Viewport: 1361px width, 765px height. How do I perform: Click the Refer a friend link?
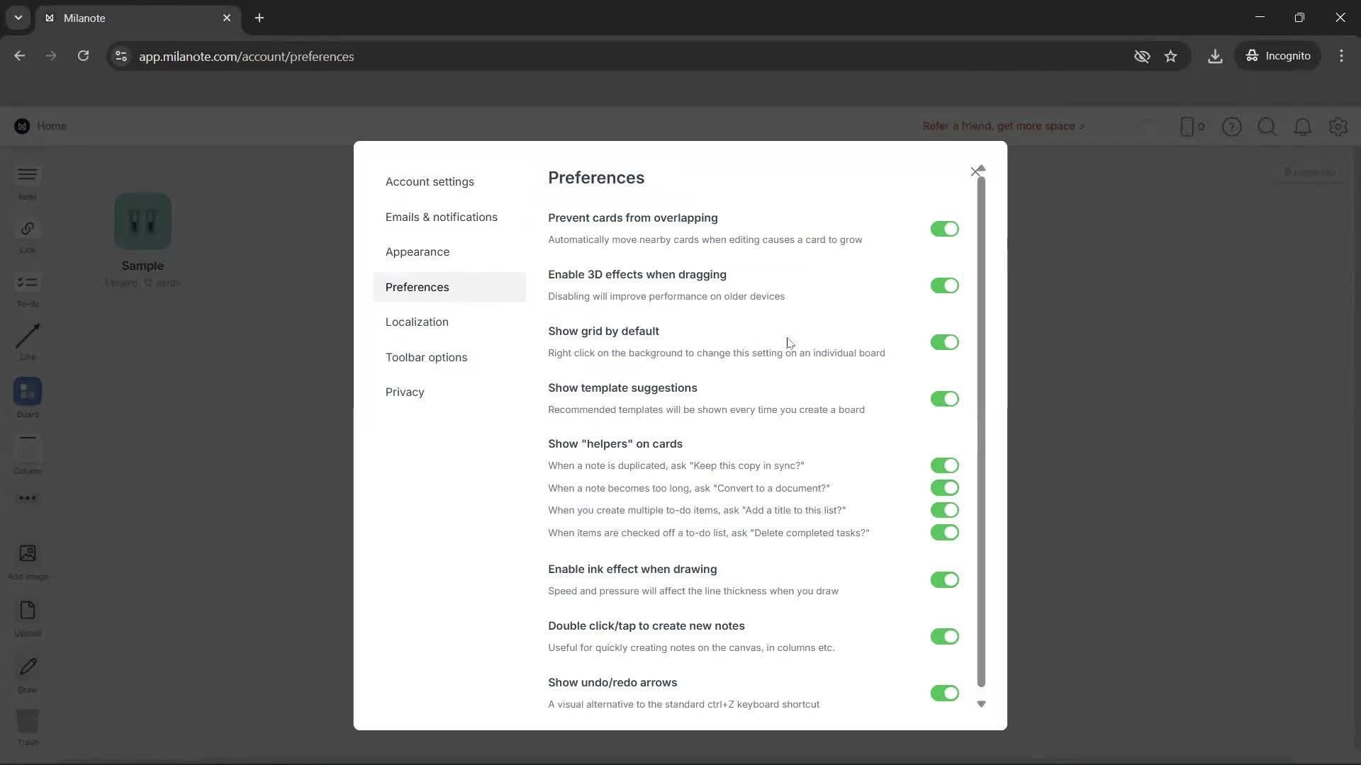(1004, 126)
